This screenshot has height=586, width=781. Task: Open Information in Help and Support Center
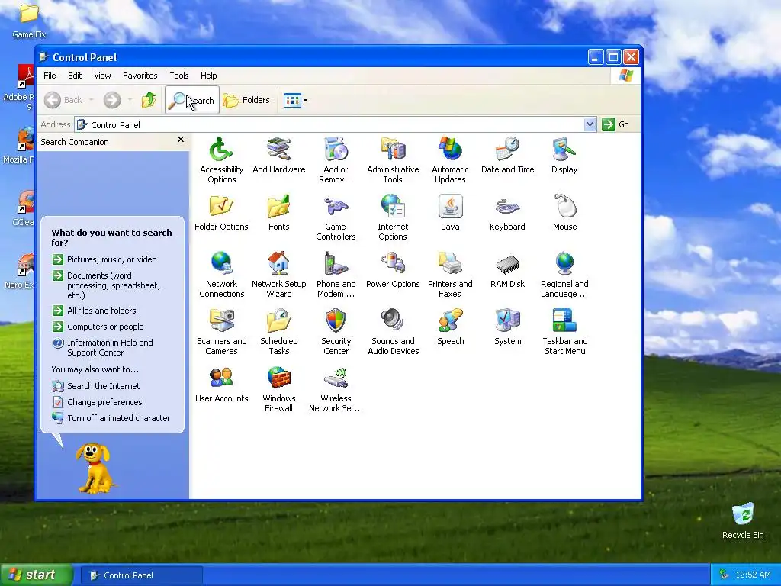[x=103, y=347]
